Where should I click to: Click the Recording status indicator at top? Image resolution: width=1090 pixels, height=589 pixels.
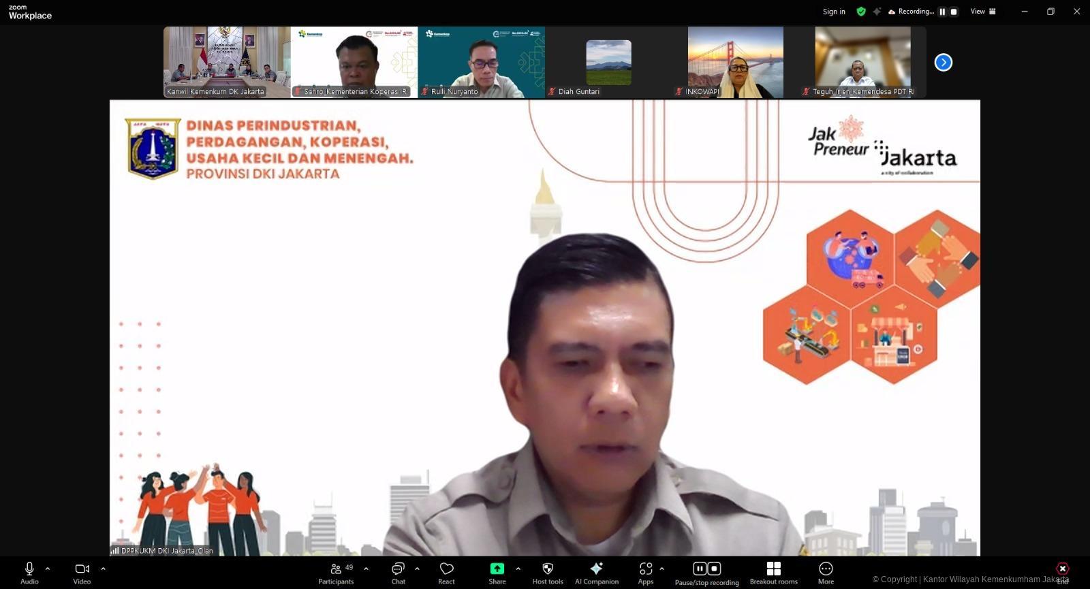(911, 12)
